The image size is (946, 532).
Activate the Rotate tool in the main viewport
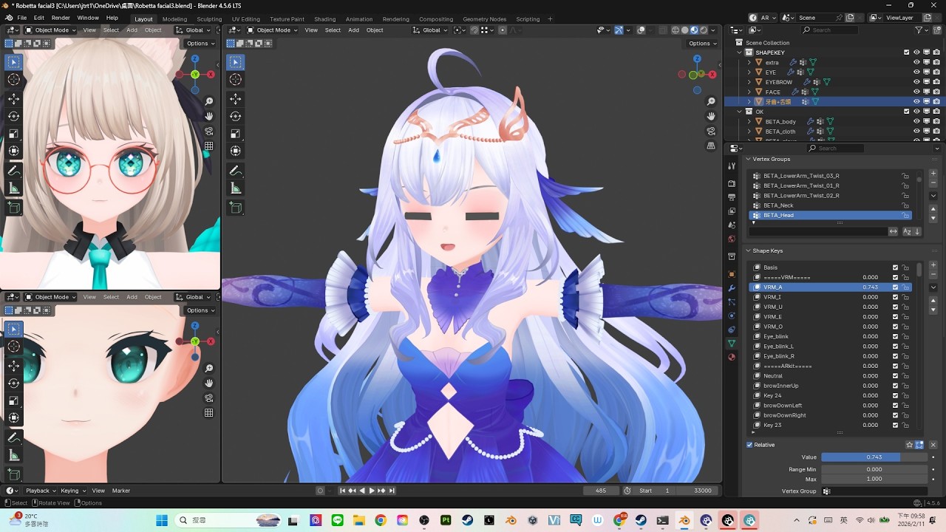tap(236, 116)
